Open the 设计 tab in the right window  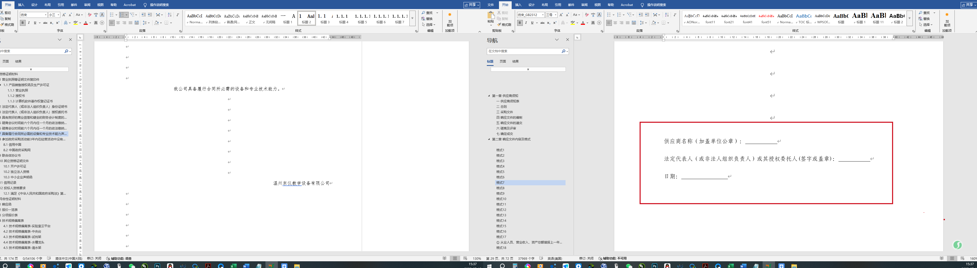(531, 5)
